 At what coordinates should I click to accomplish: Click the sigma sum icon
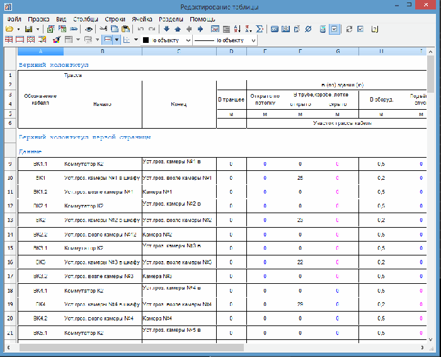(259, 29)
